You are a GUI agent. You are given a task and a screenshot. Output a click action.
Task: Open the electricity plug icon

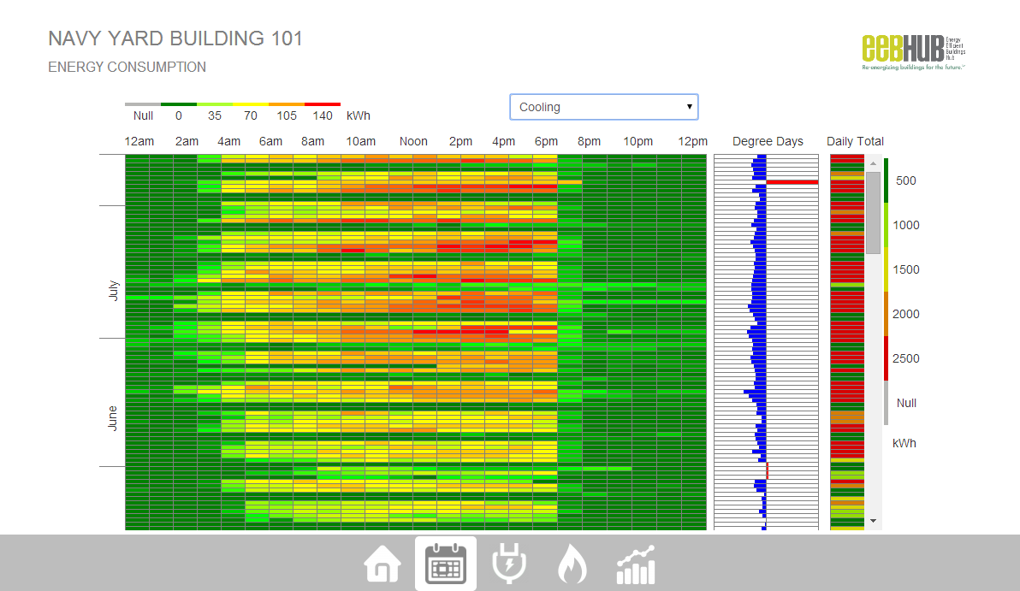[x=508, y=564]
